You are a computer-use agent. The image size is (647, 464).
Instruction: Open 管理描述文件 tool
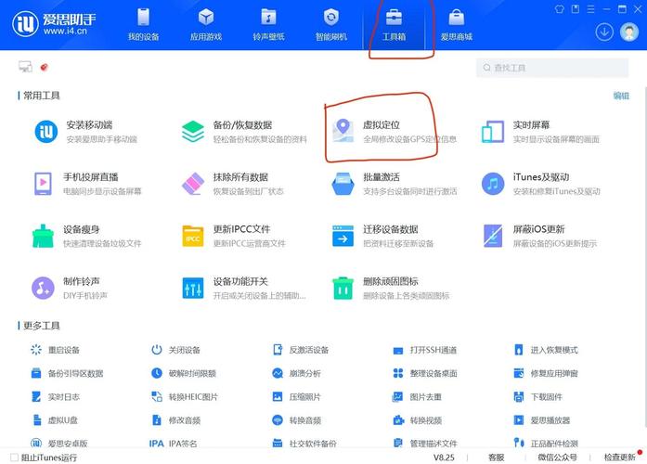tap(425, 444)
